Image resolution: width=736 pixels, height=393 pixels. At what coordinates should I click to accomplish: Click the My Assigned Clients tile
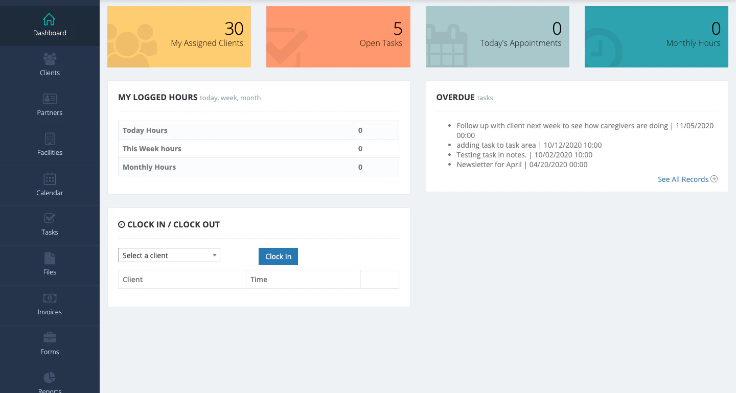(x=179, y=36)
